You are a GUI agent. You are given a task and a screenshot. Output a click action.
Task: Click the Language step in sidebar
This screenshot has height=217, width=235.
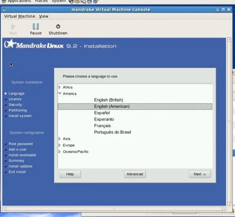[x=16, y=94]
